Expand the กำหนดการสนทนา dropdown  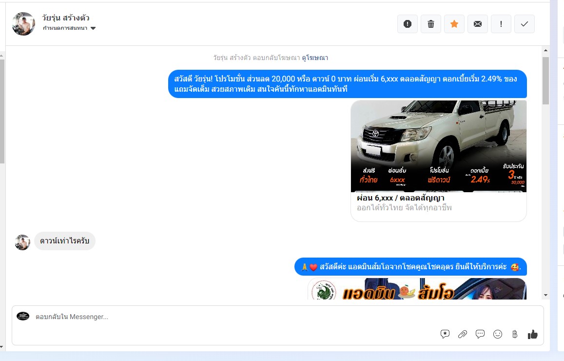point(69,28)
